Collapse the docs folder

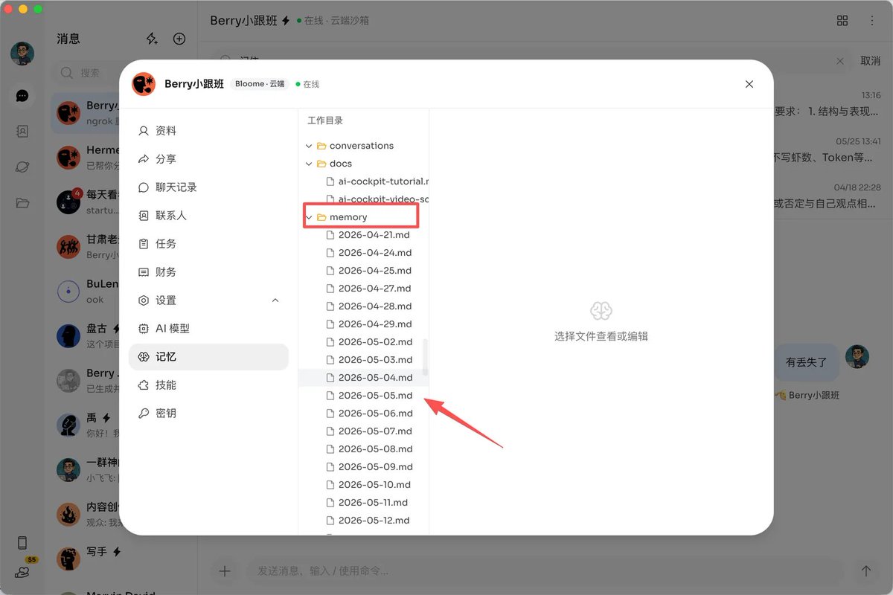309,164
